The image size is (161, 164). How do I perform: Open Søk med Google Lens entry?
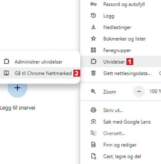click(121, 122)
